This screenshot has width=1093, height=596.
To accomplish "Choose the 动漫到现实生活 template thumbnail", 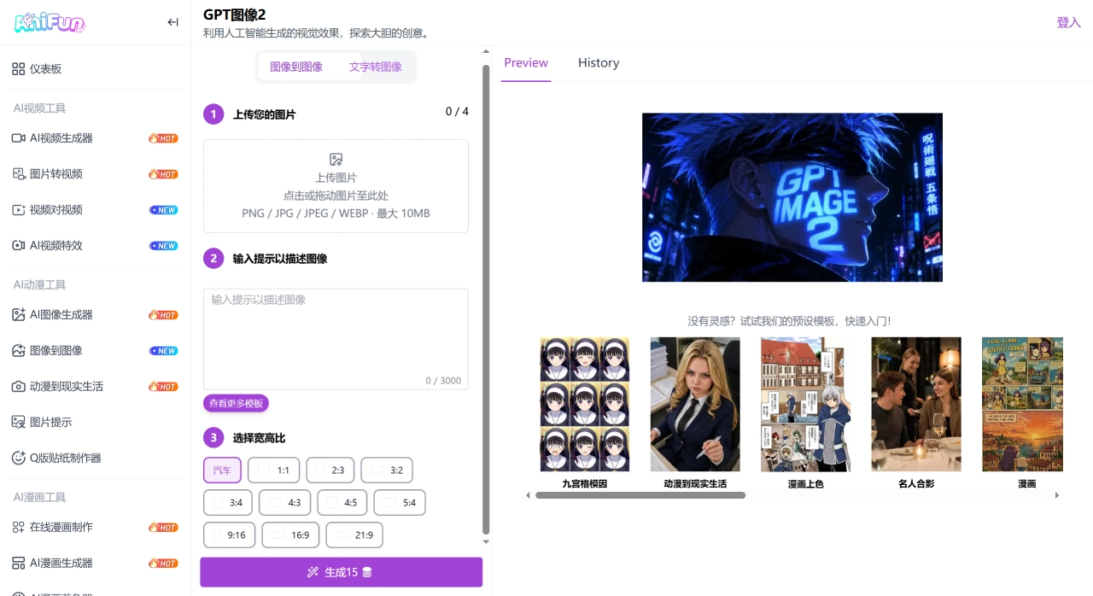I will coord(695,404).
